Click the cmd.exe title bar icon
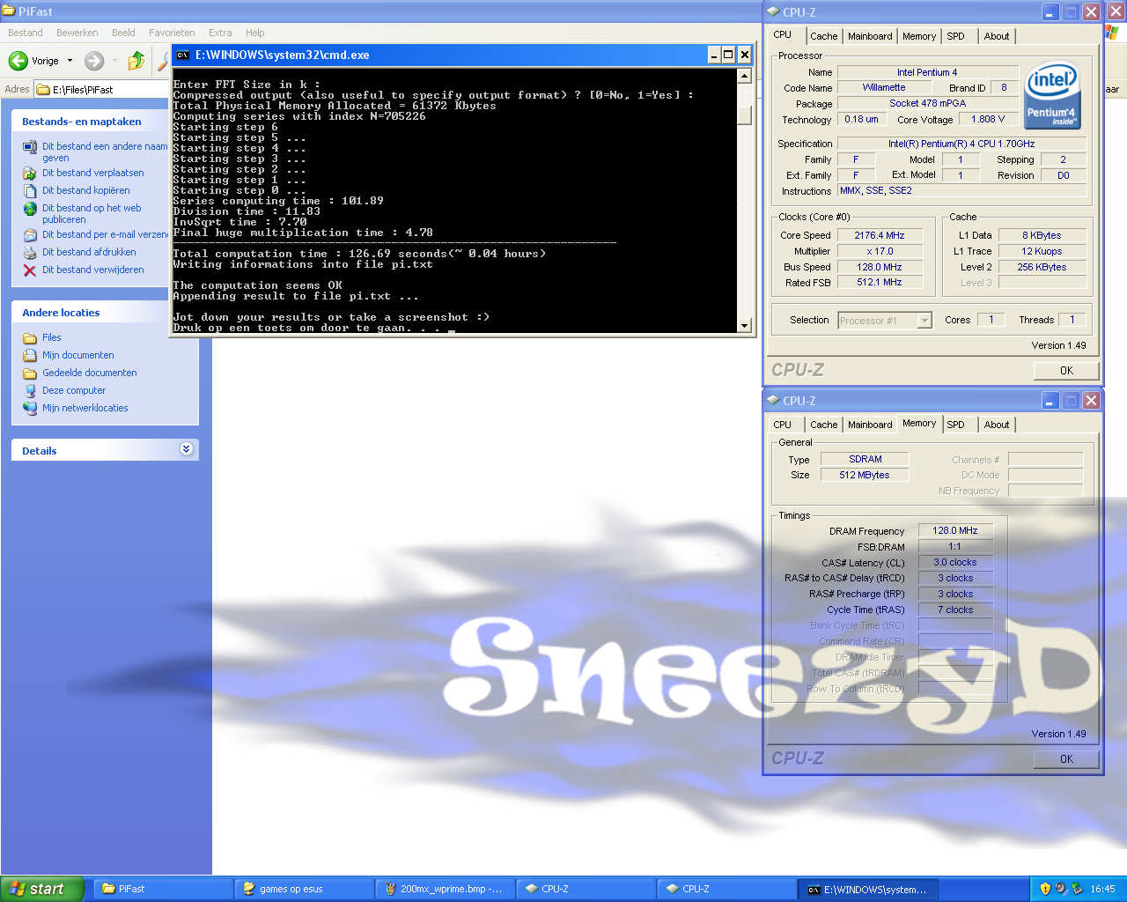 coord(183,55)
